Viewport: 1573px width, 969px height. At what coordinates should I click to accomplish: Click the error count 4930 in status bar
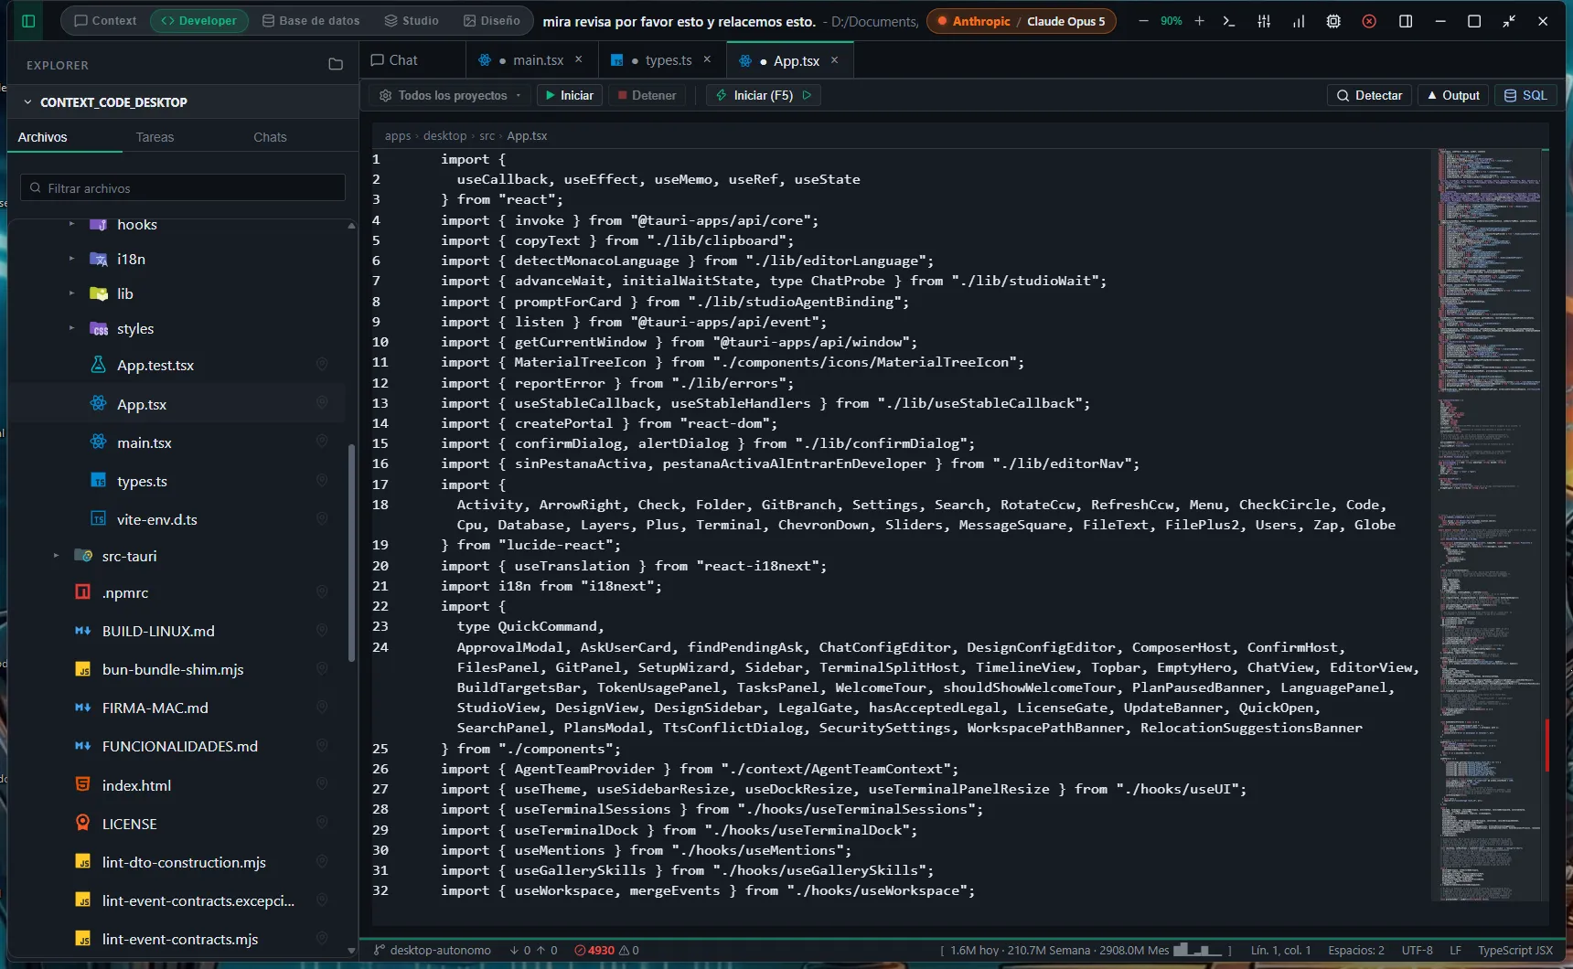click(594, 951)
